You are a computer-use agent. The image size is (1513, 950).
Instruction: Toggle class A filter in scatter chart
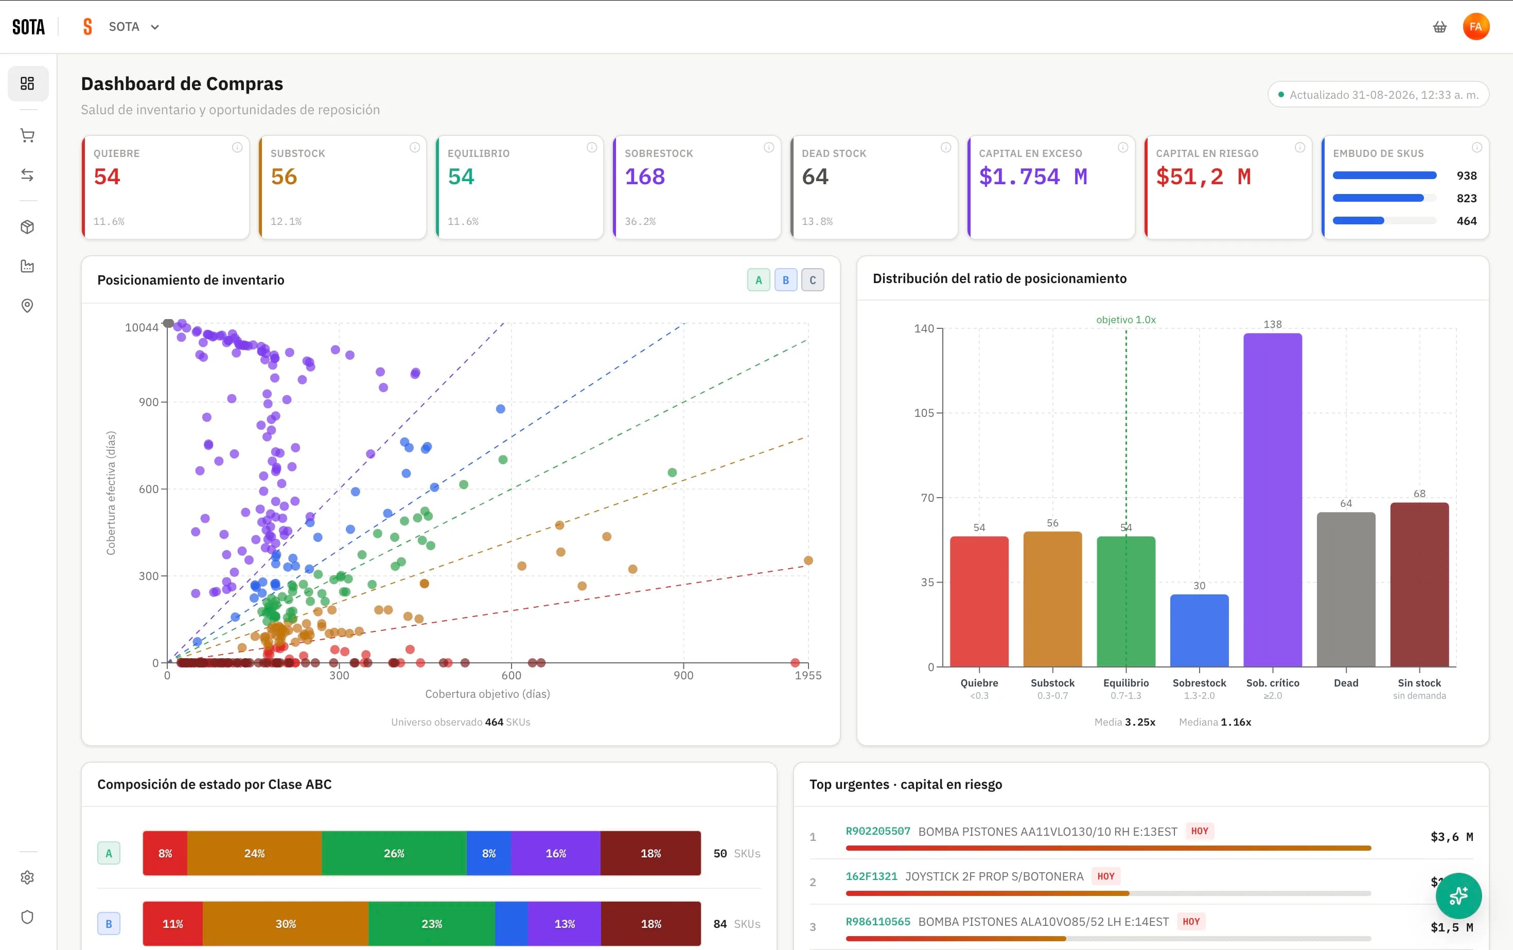coord(759,280)
